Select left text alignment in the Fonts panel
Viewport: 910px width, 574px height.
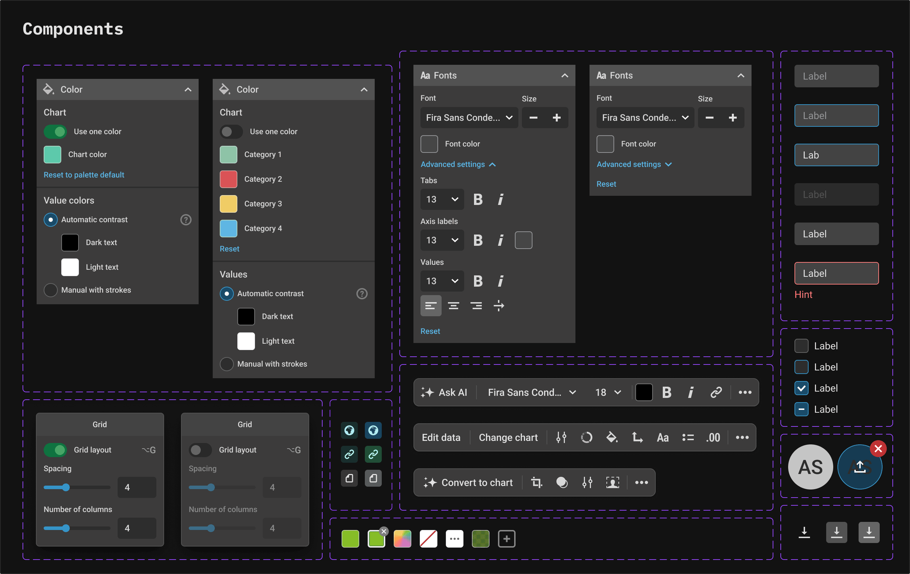tap(431, 306)
